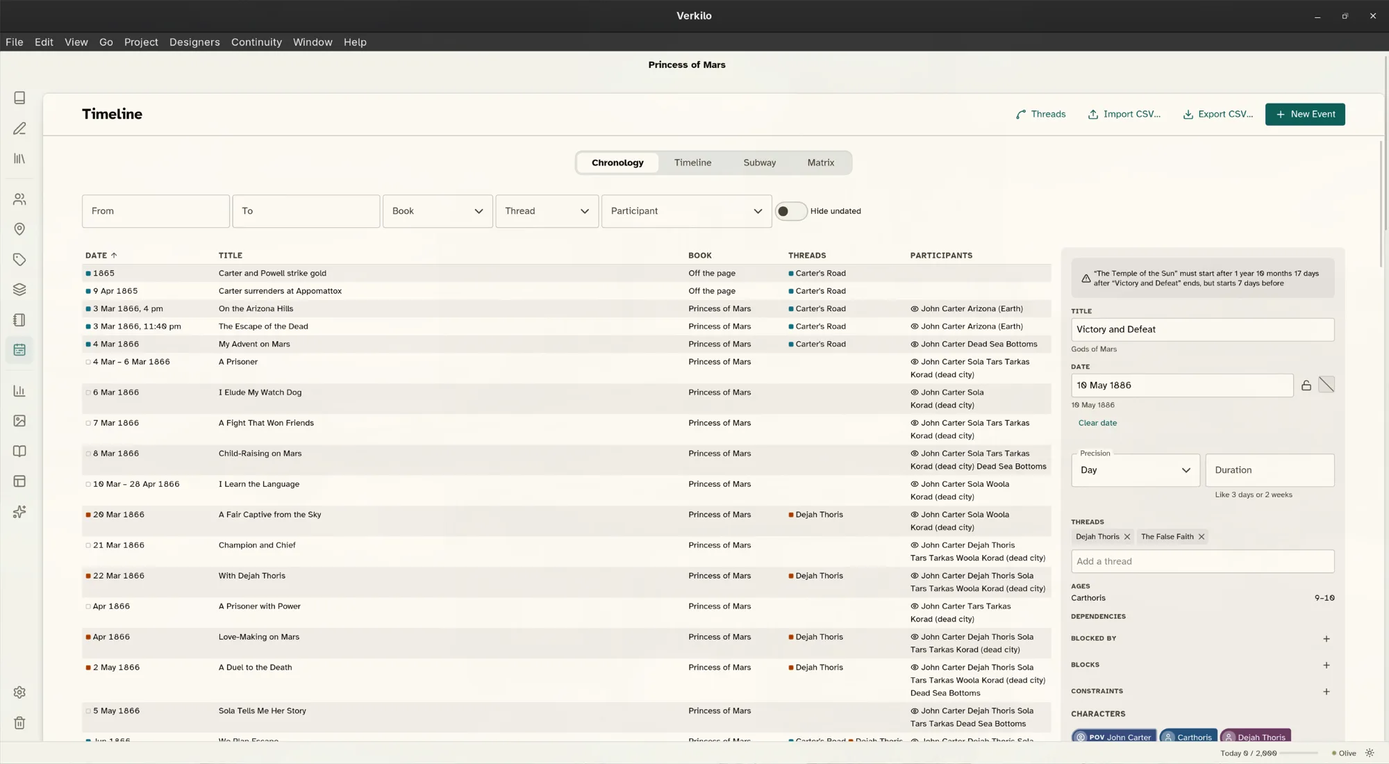
Task: Open the Thread filter dropdown
Action: point(547,211)
